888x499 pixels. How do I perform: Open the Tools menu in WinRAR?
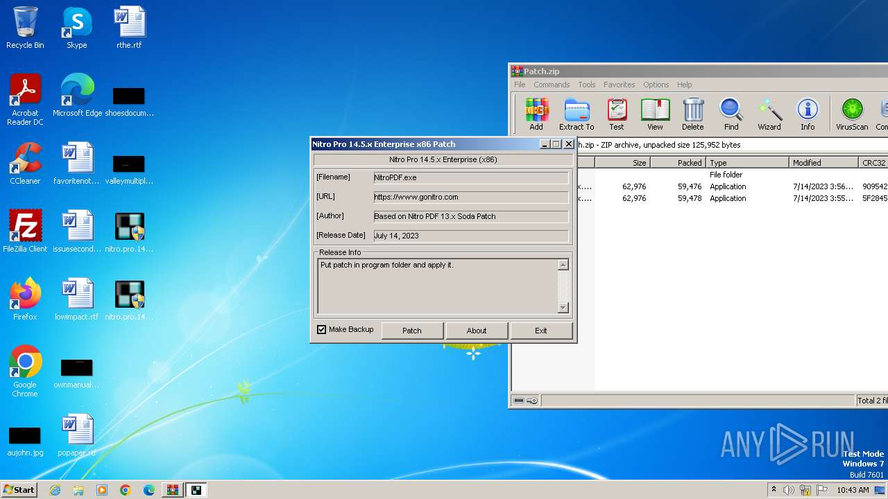click(587, 85)
